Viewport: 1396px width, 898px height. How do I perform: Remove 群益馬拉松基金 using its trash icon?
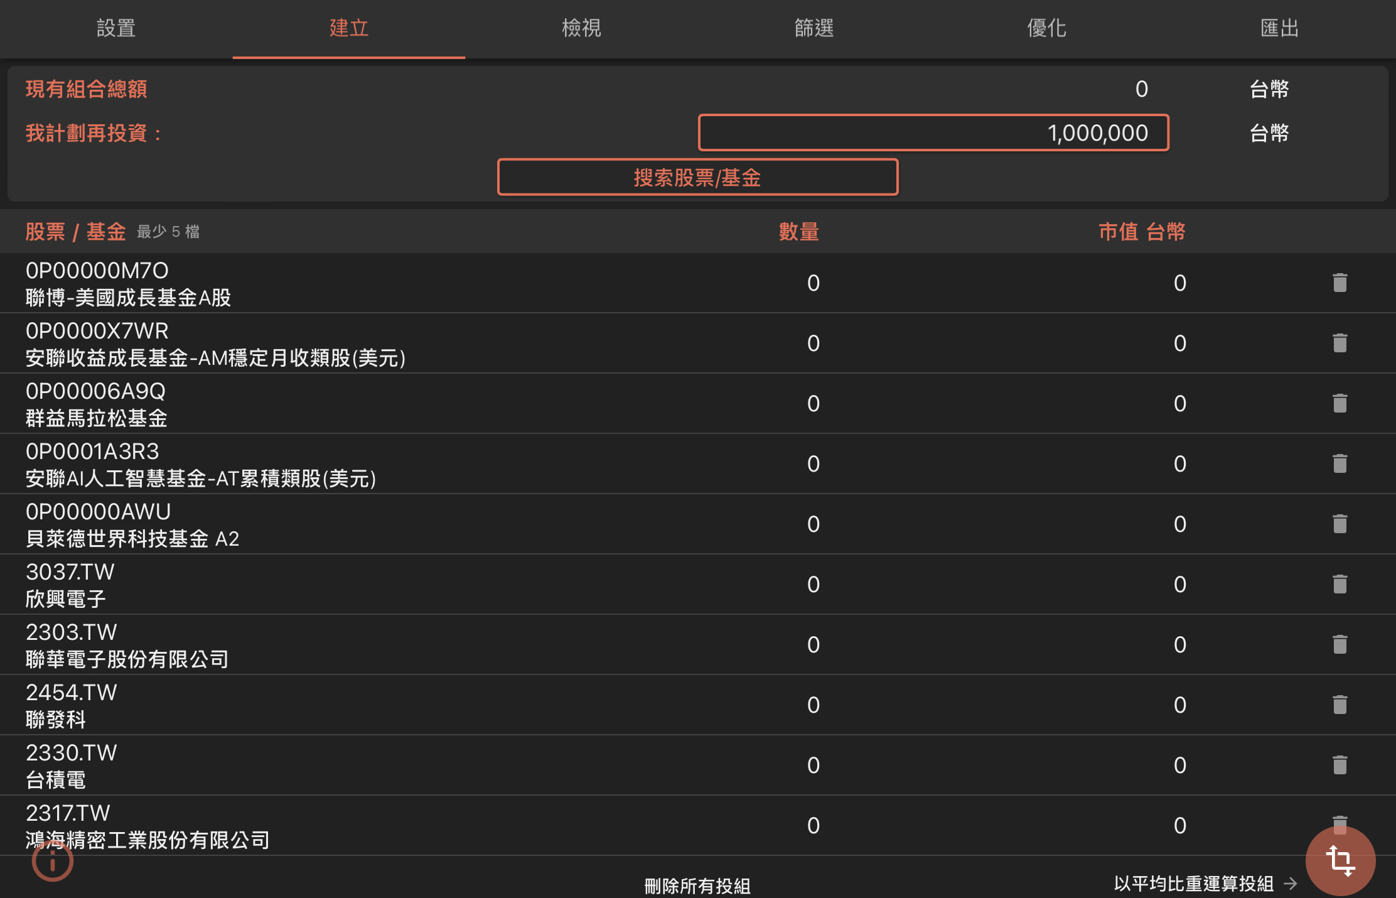tap(1340, 403)
